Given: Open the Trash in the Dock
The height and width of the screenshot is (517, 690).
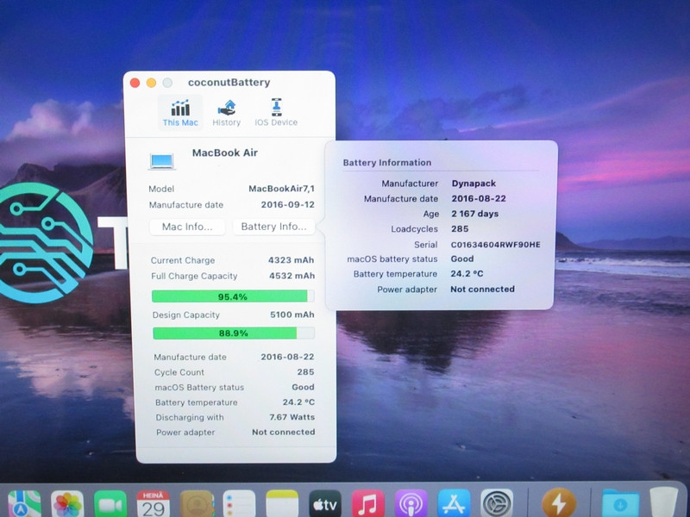Looking at the screenshot, I should [664, 503].
